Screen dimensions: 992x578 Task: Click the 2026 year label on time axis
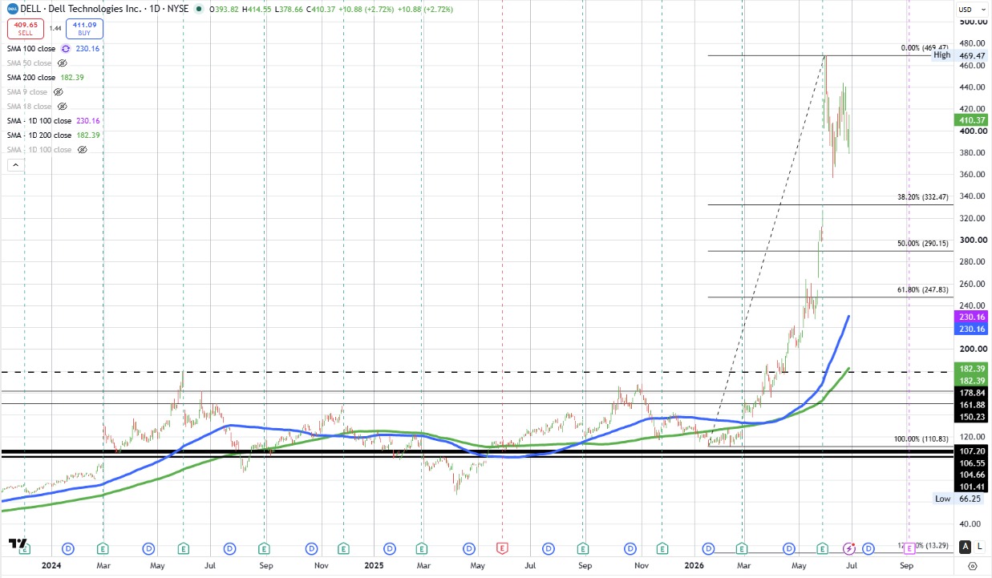tap(694, 566)
